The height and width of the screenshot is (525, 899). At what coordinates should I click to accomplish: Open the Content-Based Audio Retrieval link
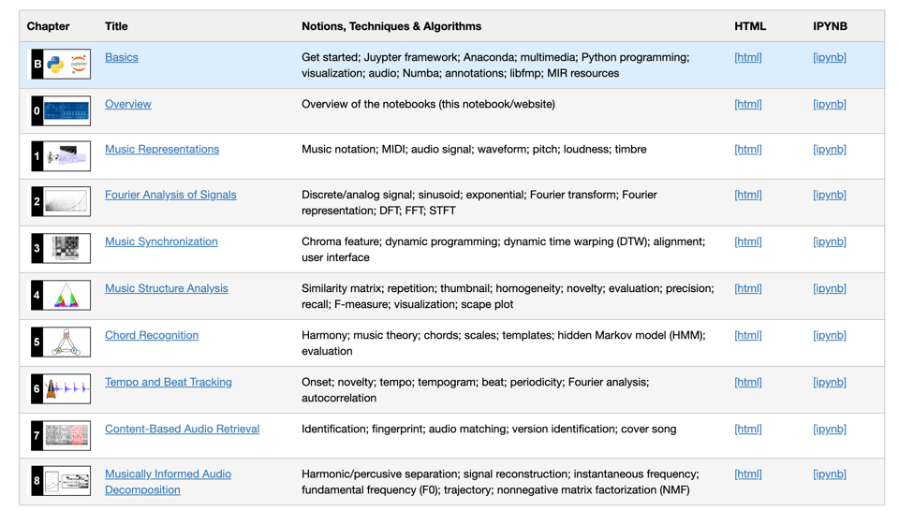(x=183, y=429)
